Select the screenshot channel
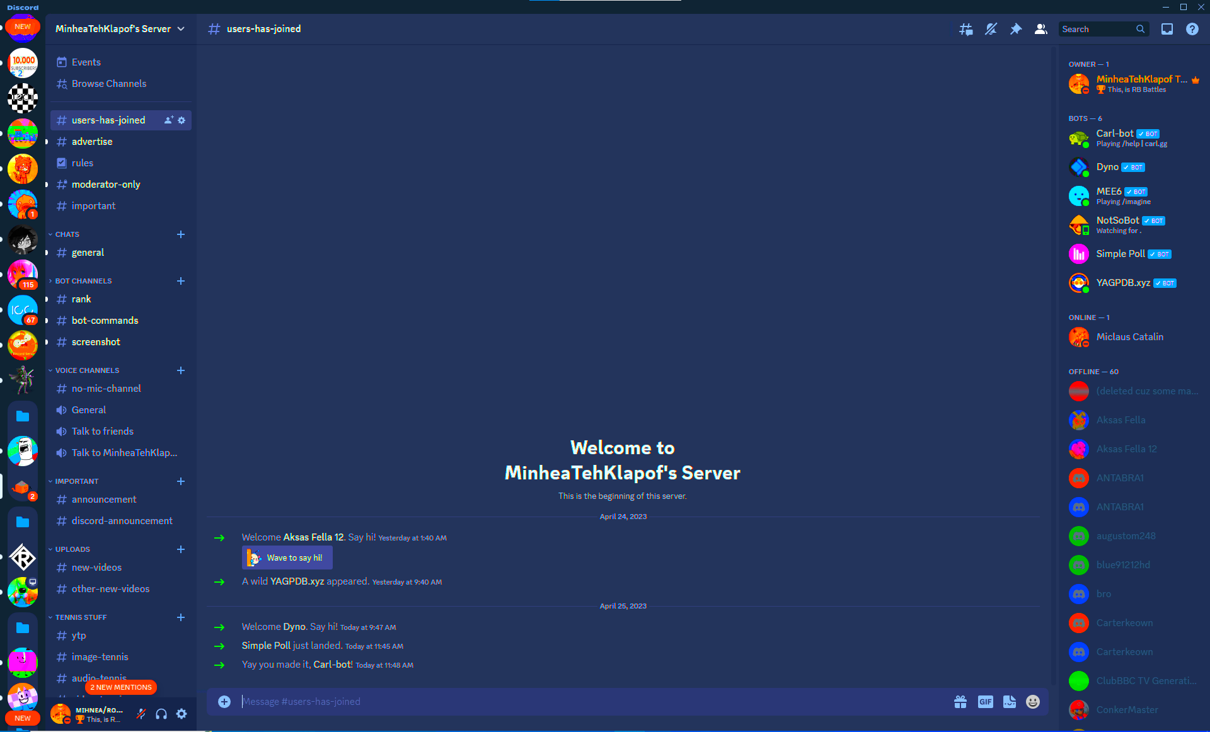1210x732 pixels. [121, 342]
